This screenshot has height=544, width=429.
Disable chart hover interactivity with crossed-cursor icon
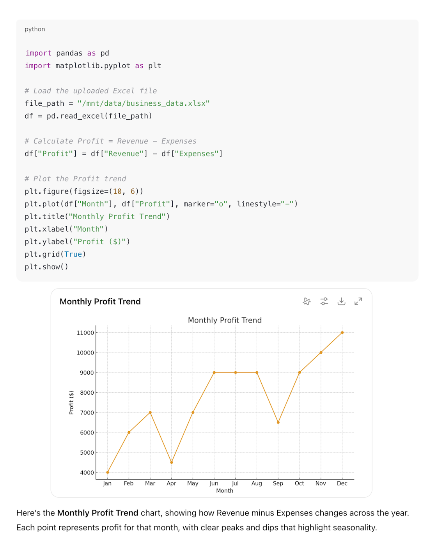point(307,301)
